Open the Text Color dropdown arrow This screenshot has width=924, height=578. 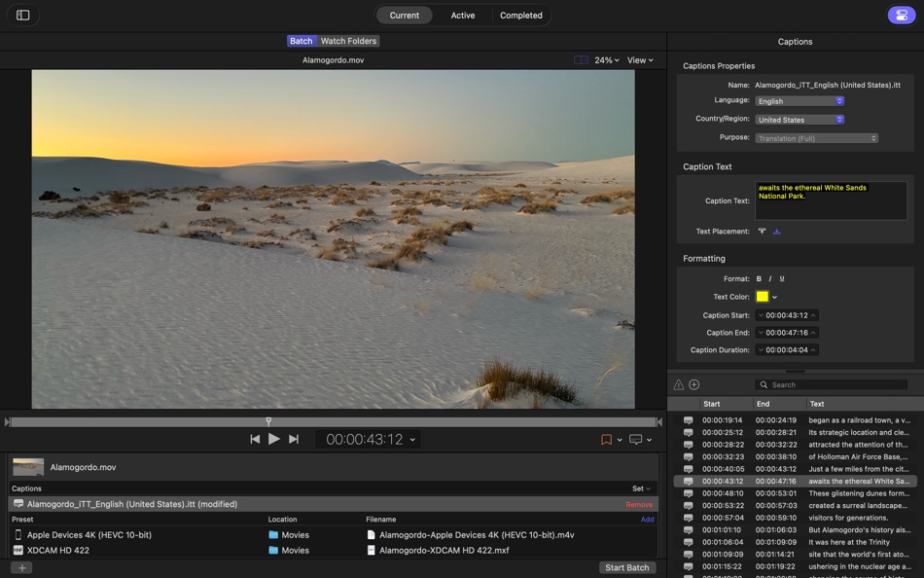point(774,297)
